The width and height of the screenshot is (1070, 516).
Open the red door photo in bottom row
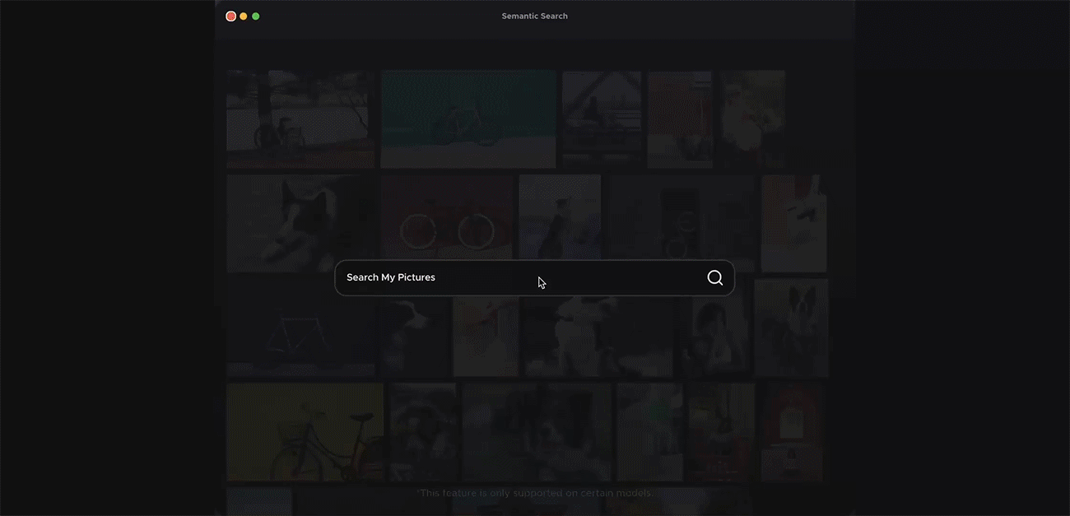tap(793, 432)
